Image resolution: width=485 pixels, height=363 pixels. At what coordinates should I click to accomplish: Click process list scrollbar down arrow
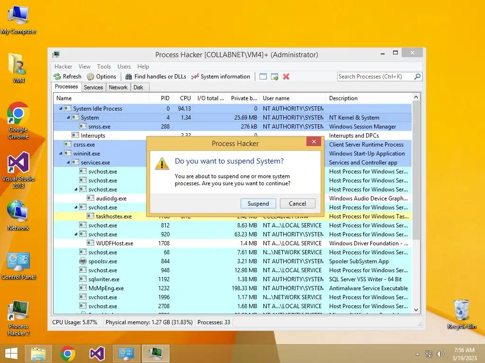(416, 310)
